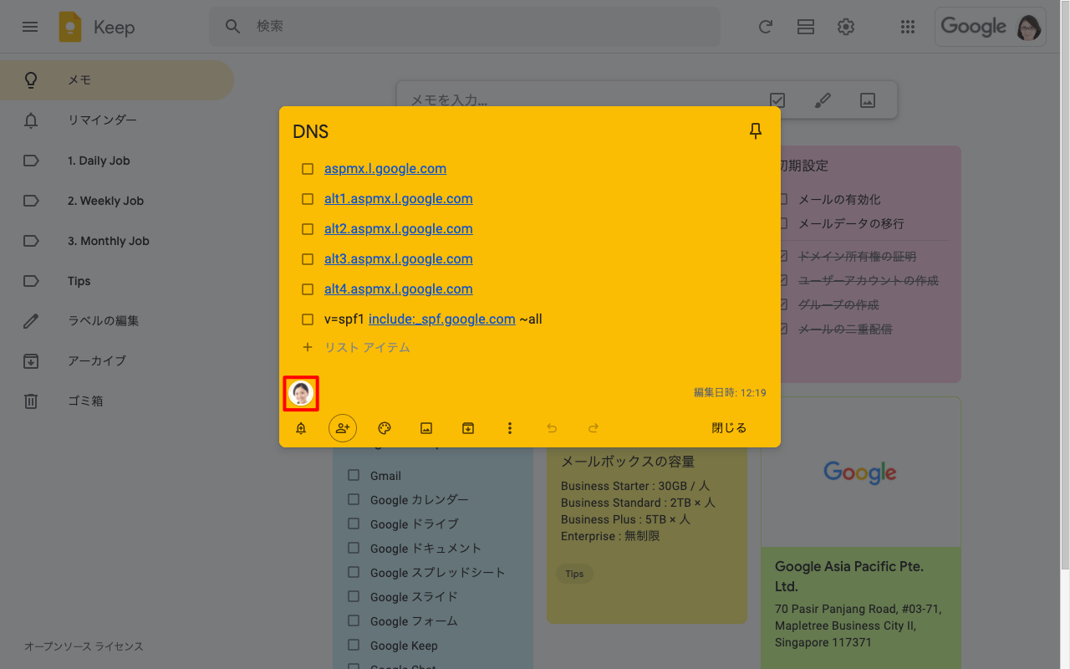The image size is (1070, 669).
Task: Click the undo arrow icon
Action: tap(552, 428)
